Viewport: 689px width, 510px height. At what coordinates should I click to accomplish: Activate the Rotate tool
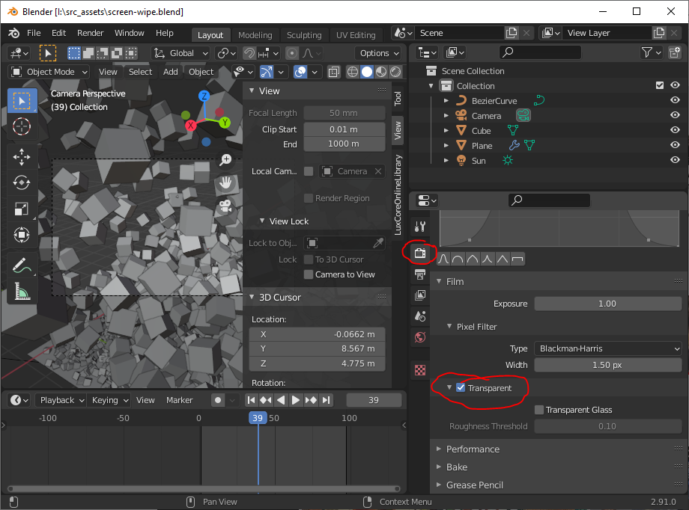point(22,182)
